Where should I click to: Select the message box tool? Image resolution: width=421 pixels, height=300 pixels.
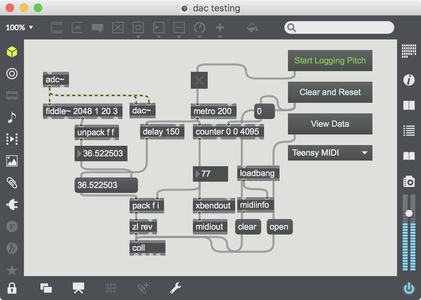pos(77,27)
